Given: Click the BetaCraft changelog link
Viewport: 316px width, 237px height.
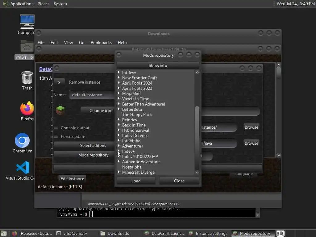Looking at the screenshot, I should pos(46,69).
